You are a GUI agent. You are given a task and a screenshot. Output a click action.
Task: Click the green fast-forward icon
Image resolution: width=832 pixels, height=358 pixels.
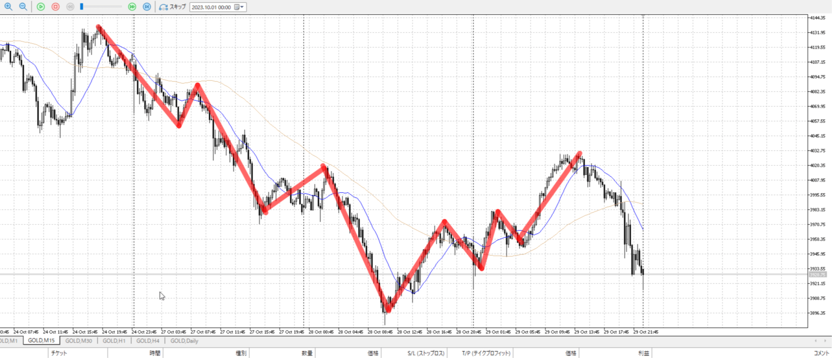point(132,6)
